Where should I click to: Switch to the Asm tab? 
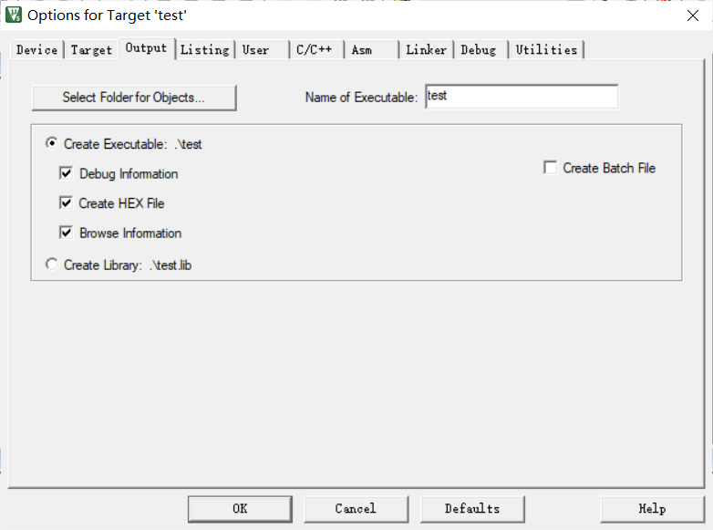coord(370,49)
